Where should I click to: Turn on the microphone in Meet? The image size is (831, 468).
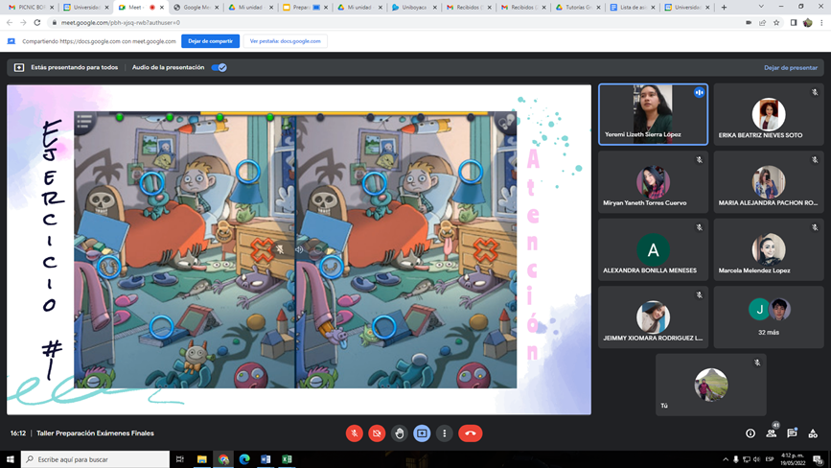tap(354, 433)
